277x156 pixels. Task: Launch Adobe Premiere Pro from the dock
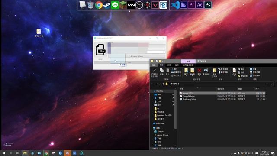(x=192, y=5)
